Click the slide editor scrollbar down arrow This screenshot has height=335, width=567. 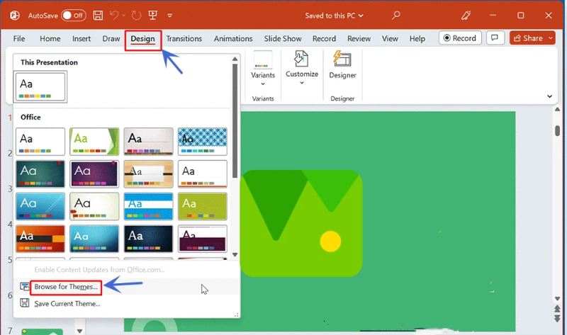pyautogui.click(x=557, y=299)
